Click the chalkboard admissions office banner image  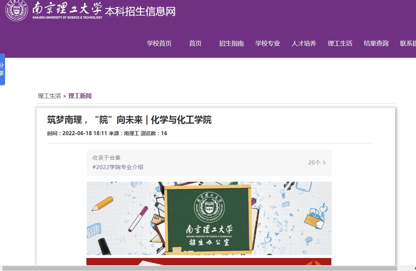coord(209,218)
